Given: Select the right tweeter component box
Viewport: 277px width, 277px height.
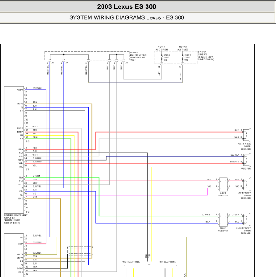Looking at the screenshot, I should tap(223, 219).
